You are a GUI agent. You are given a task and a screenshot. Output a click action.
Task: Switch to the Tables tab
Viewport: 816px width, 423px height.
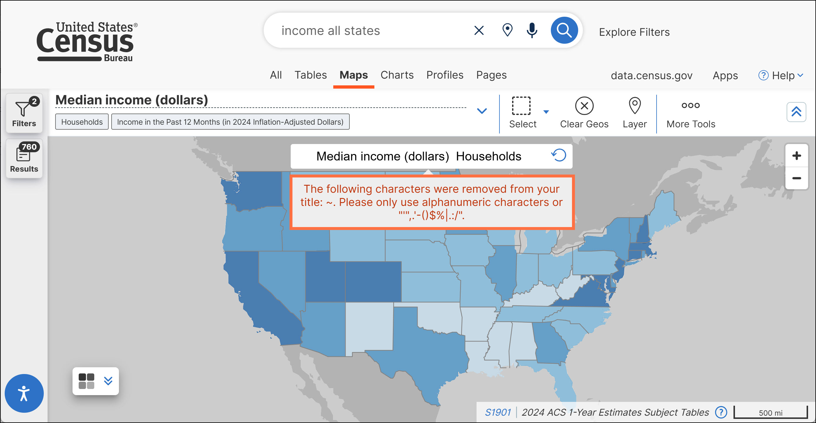pos(310,75)
